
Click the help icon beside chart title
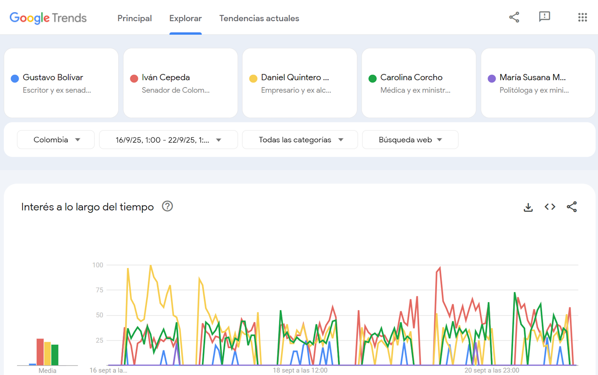pos(167,206)
